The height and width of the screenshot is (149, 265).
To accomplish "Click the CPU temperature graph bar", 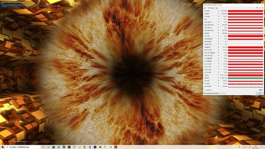I will pos(245,83).
